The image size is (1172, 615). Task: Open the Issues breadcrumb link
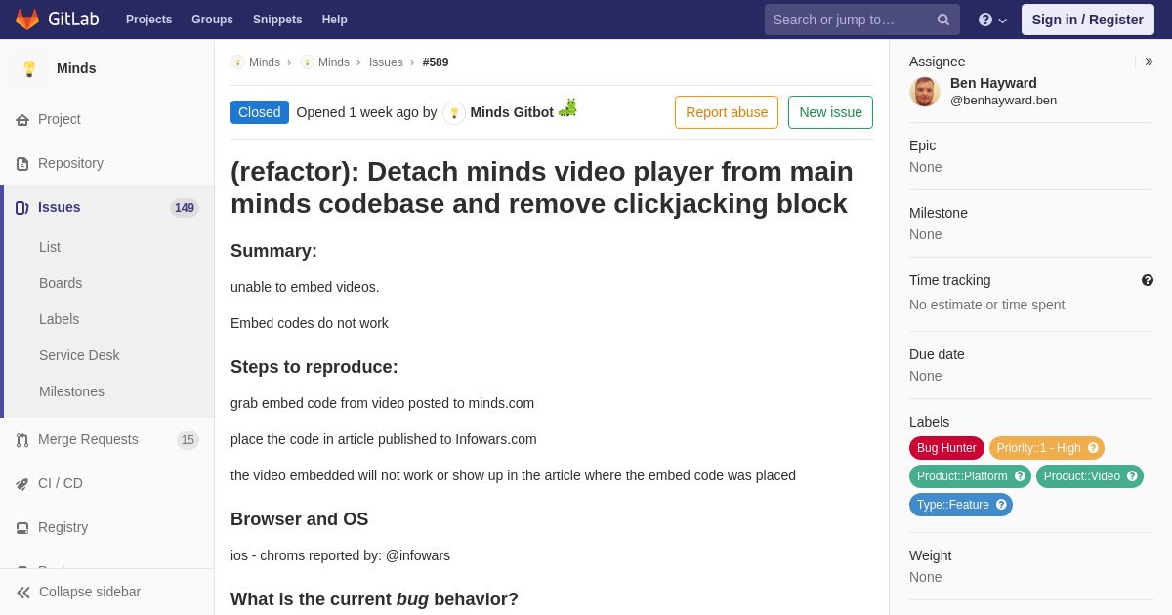coord(386,62)
